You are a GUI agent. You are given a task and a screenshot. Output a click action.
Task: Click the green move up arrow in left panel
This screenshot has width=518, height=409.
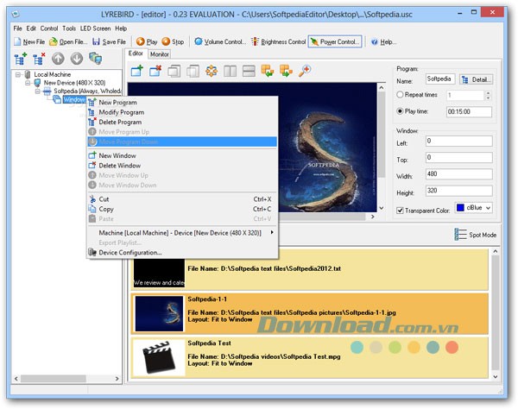click(57, 60)
